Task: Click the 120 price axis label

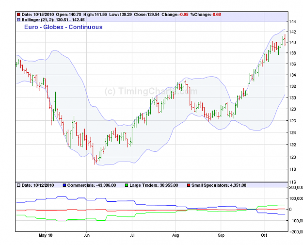Action: (292, 157)
